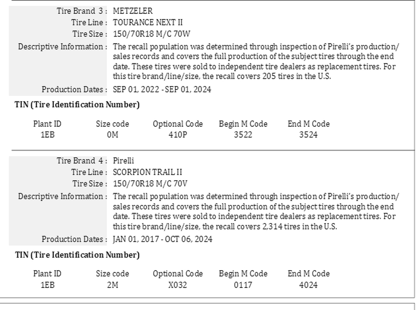Click production dates SEP 01, 2022 - SEP 01, 2024
This screenshot has width=418, height=310.
[x=162, y=90]
